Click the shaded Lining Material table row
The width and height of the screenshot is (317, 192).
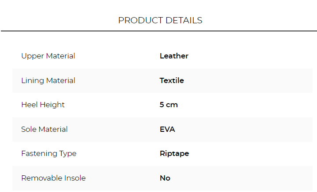(x=247, y=81)
